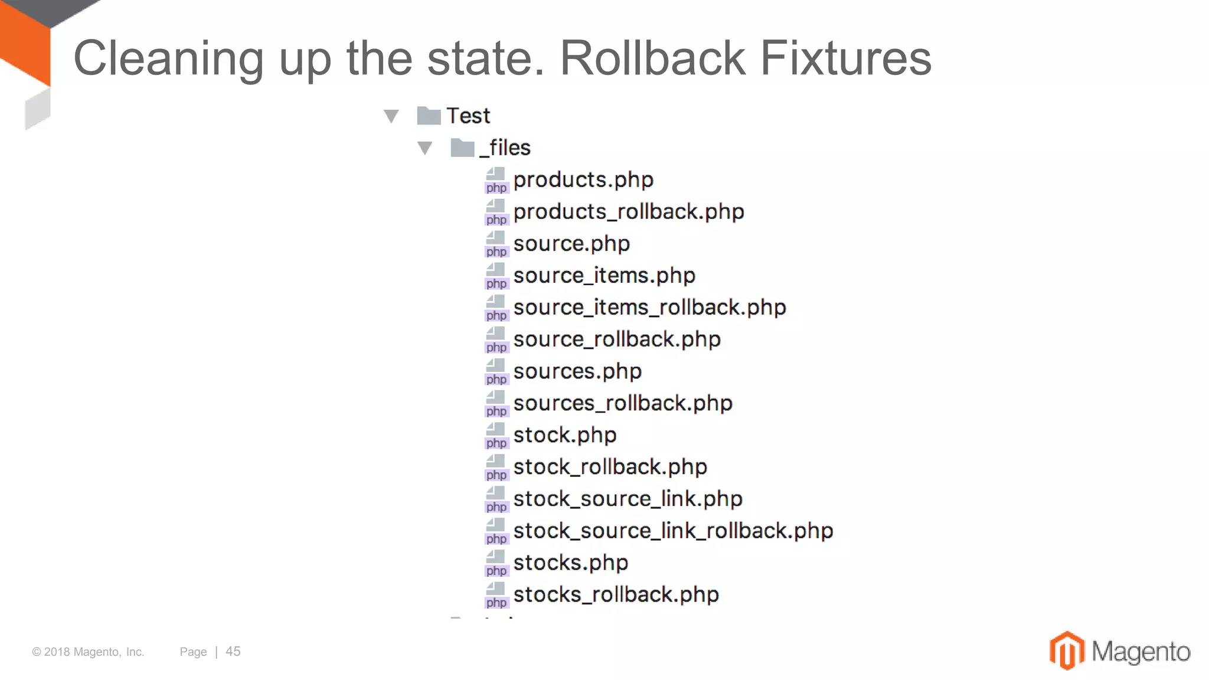1209x680 pixels.
Task: Open stocks.php file entry
Action: [570, 563]
